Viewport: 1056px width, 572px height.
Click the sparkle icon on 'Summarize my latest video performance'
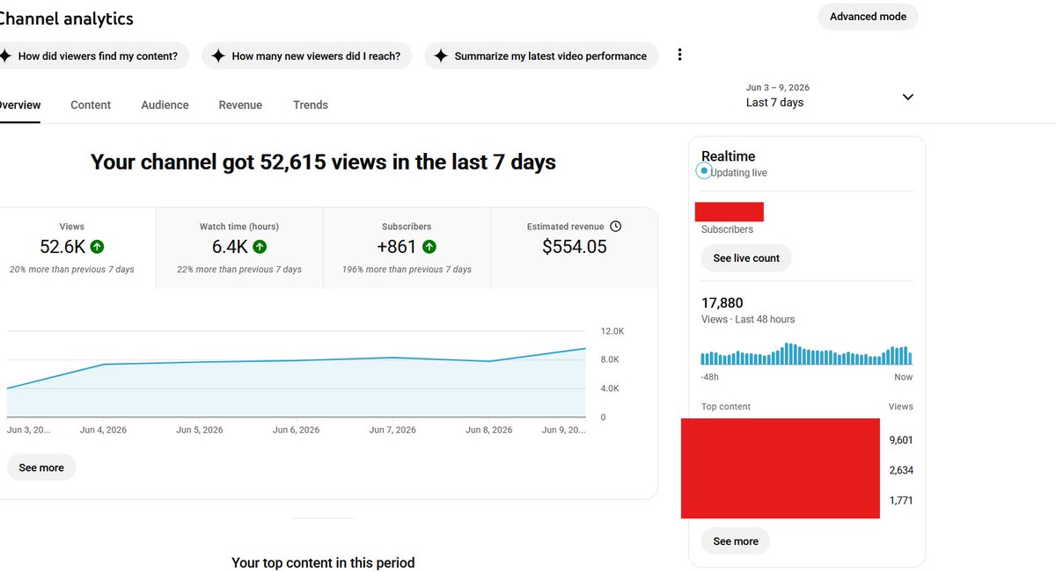(441, 55)
